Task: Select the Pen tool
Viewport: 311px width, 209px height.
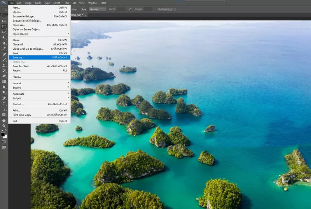Action: pyautogui.click(x=4, y=98)
